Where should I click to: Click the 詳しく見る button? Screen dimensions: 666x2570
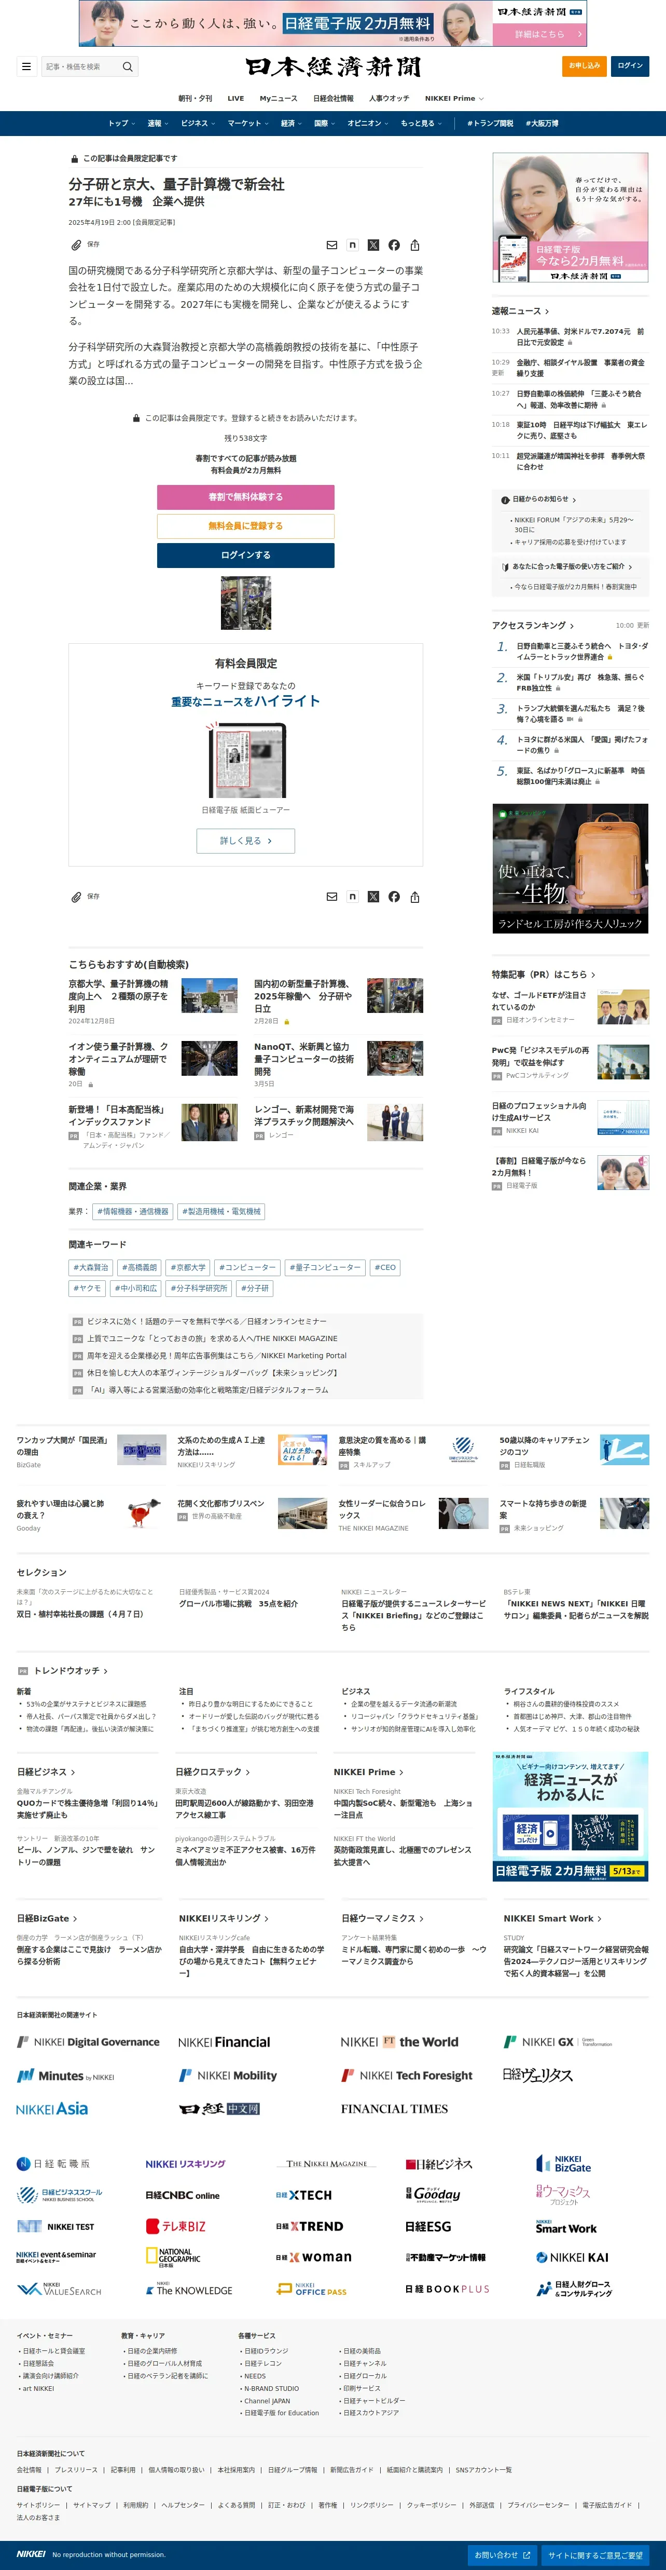click(245, 841)
